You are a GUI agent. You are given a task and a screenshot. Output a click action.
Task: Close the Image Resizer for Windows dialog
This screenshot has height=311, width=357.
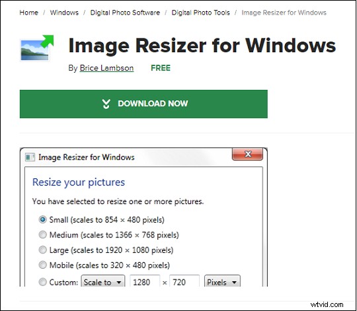[247, 154]
